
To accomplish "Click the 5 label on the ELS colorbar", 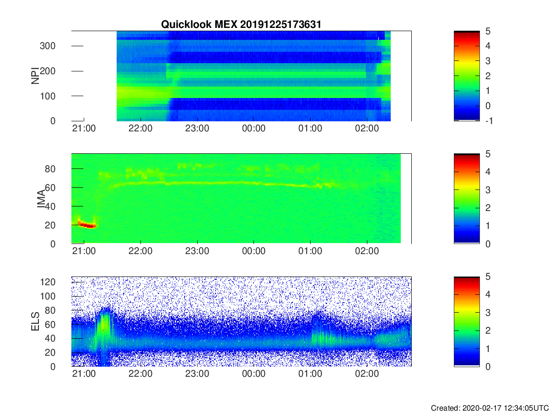I will click(x=488, y=276).
